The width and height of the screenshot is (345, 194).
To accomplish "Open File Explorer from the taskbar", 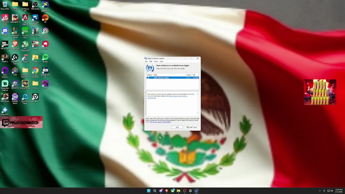I will 178,191.
